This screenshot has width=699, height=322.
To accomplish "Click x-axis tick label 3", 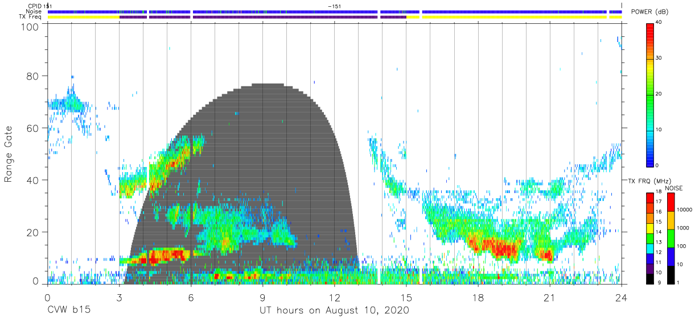I will (119, 298).
